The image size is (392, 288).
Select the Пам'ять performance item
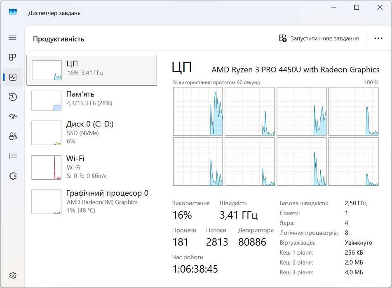[92, 101]
